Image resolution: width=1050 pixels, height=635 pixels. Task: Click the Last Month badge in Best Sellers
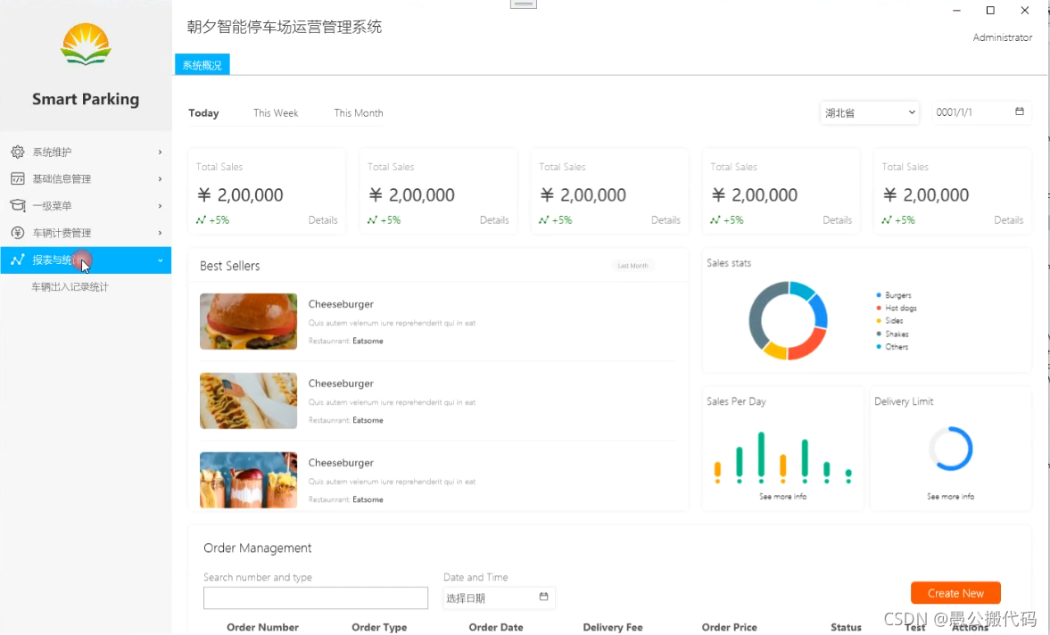(x=632, y=266)
